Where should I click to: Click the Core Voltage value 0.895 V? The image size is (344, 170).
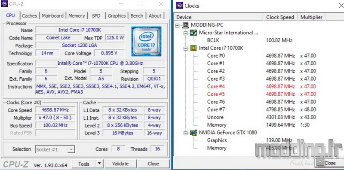109,53
